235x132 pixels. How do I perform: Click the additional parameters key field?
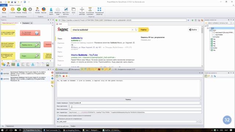[135, 113]
